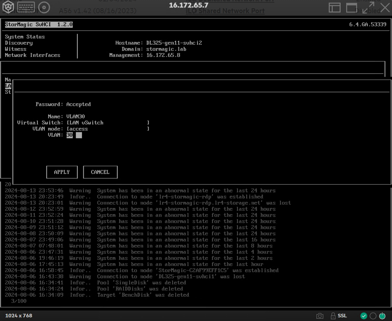
Task: Click the 2024-08-06 19:46:19 2 hours log entry
Action: (x=139, y=258)
